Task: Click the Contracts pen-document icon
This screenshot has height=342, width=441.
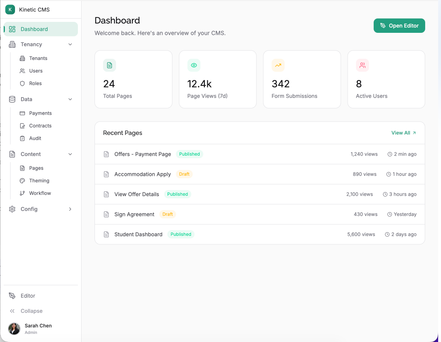Action: [x=22, y=126]
